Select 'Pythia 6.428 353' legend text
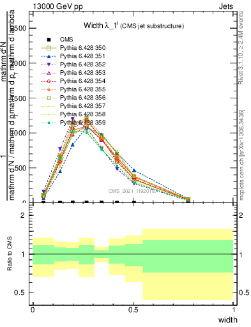Viewport: 251px width, 327px height. tap(83, 73)
